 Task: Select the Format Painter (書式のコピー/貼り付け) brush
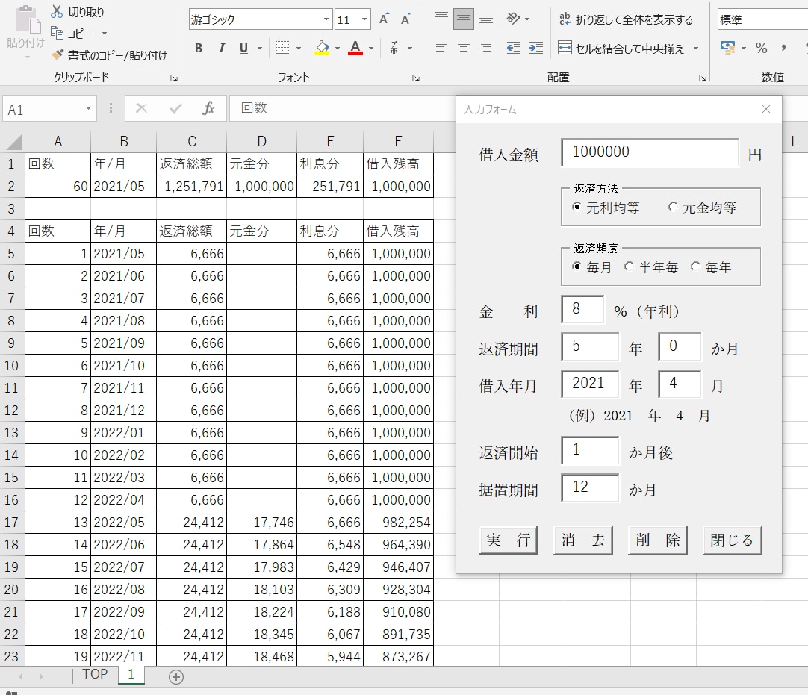(x=58, y=54)
